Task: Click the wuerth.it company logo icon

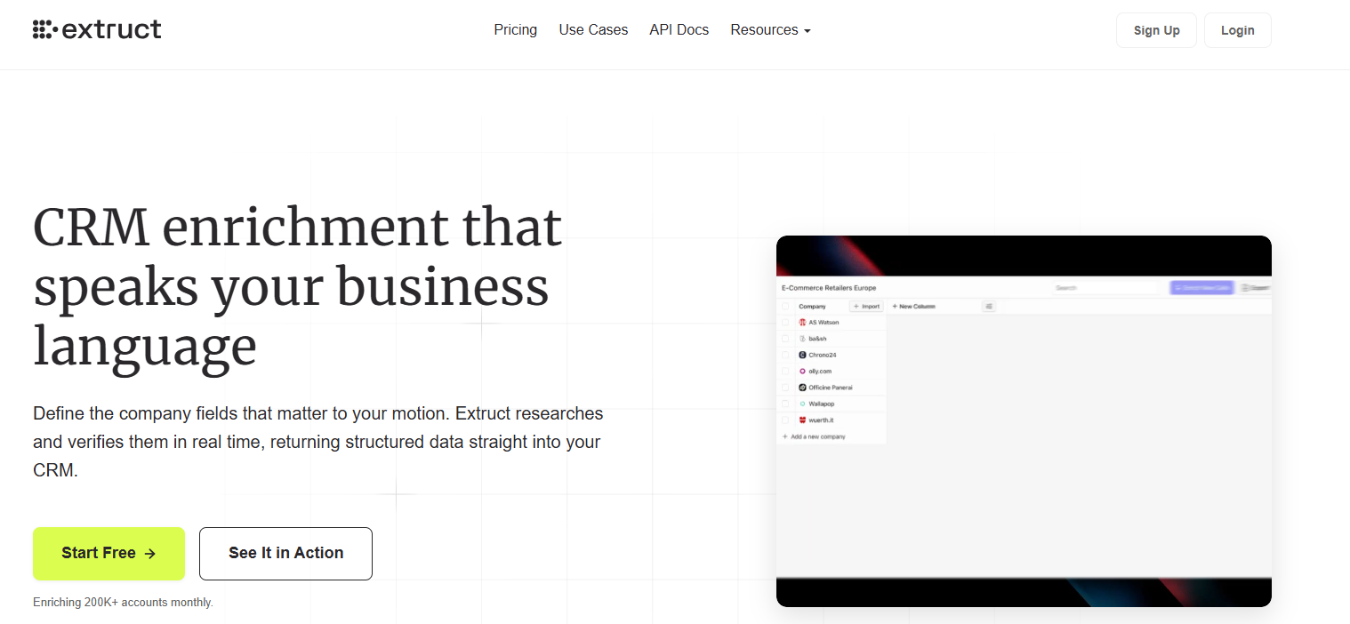Action: (802, 420)
